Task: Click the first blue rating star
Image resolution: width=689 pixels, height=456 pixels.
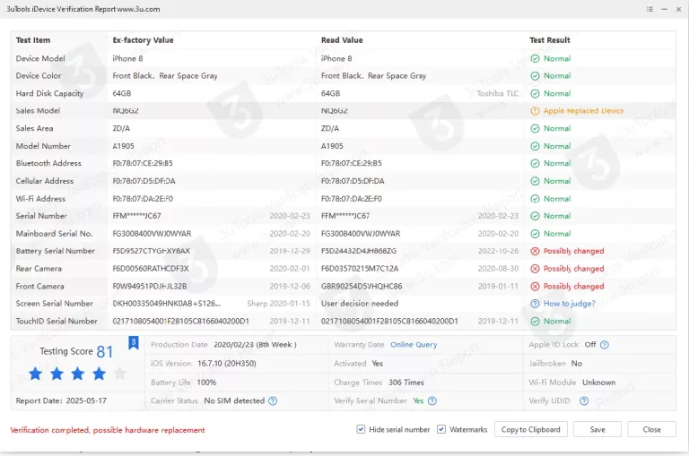Action: coord(36,374)
